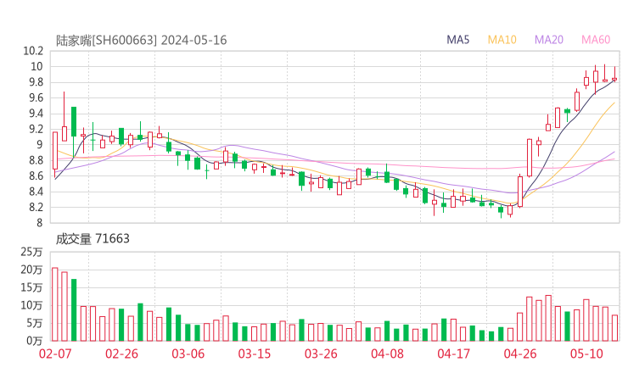This screenshot has width=628, height=373.
Task: Click the date 2024-05-16 in the header
Action: click(193, 40)
